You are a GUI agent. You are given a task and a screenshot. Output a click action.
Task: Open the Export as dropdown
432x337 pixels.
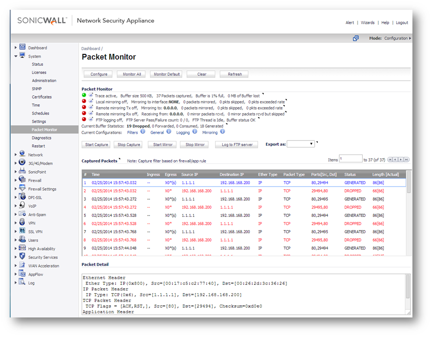coord(301,144)
